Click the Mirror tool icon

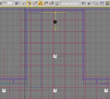[84, 3]
